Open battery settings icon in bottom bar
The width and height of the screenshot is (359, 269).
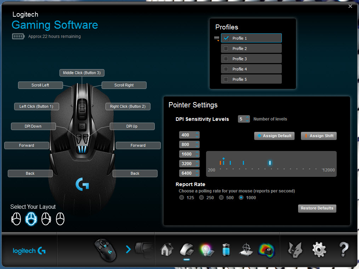click(x=226, y=250)
